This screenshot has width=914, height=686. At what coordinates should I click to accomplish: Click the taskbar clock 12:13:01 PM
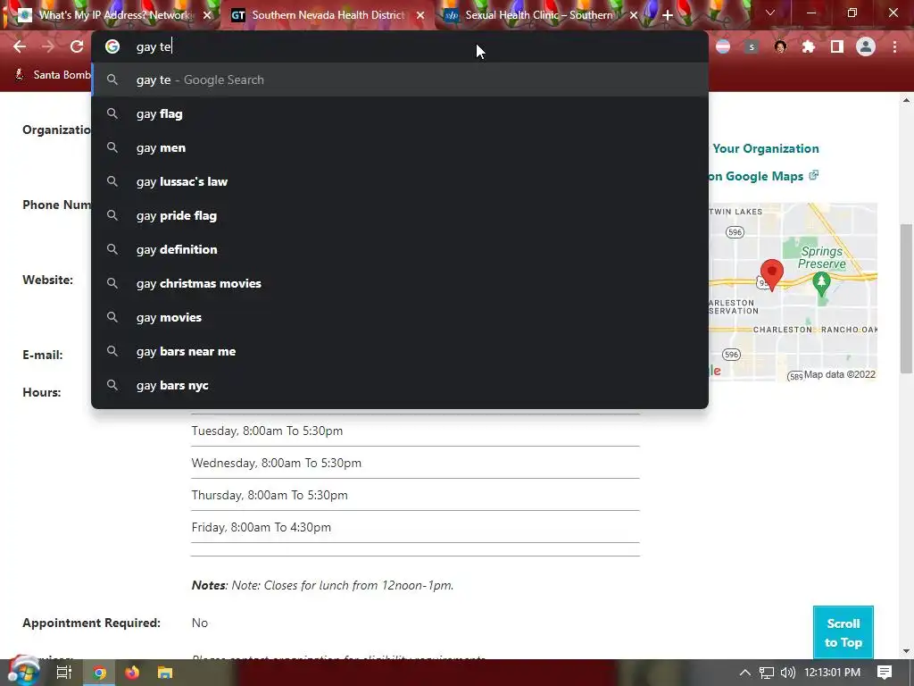click(x=832, y=673)
